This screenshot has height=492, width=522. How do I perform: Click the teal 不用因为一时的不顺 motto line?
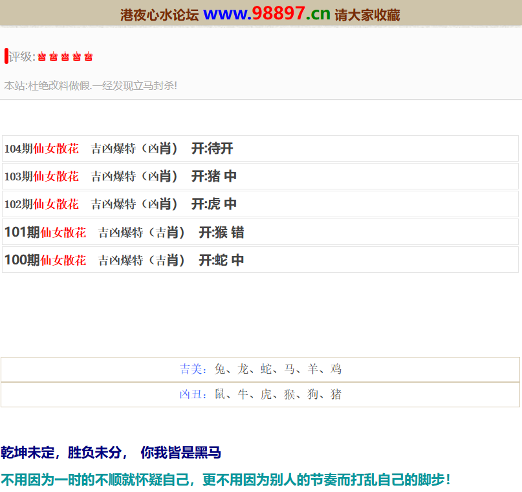click(x=225, y=480)
